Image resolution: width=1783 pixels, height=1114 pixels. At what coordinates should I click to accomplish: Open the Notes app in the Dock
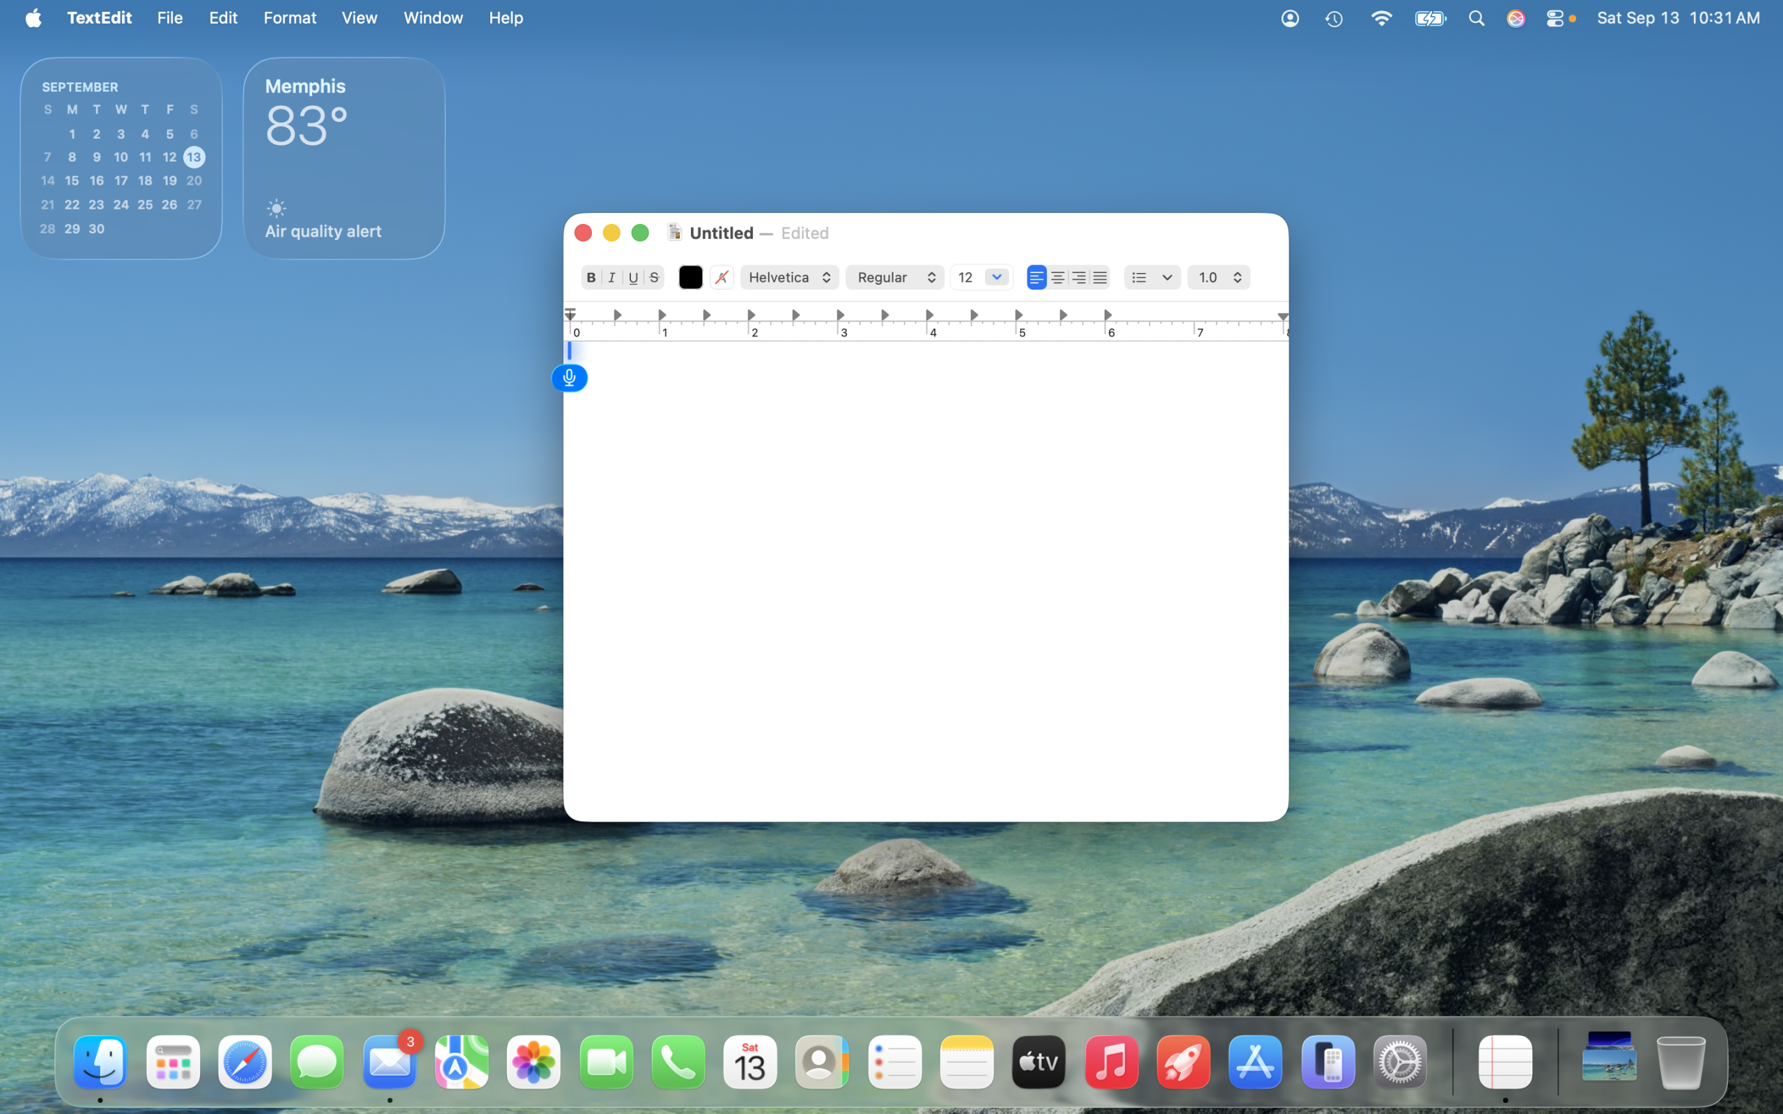pyautogui.click(x=966, y=1062)
